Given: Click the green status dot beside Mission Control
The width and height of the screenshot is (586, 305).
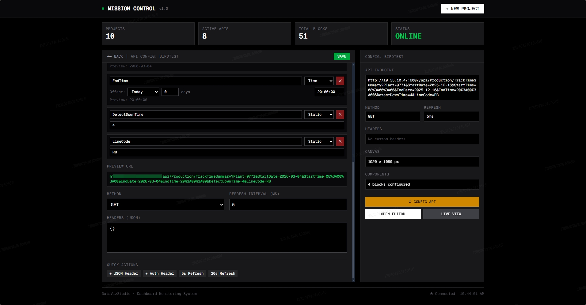Looking at the screenshot, I should point(103,9).
